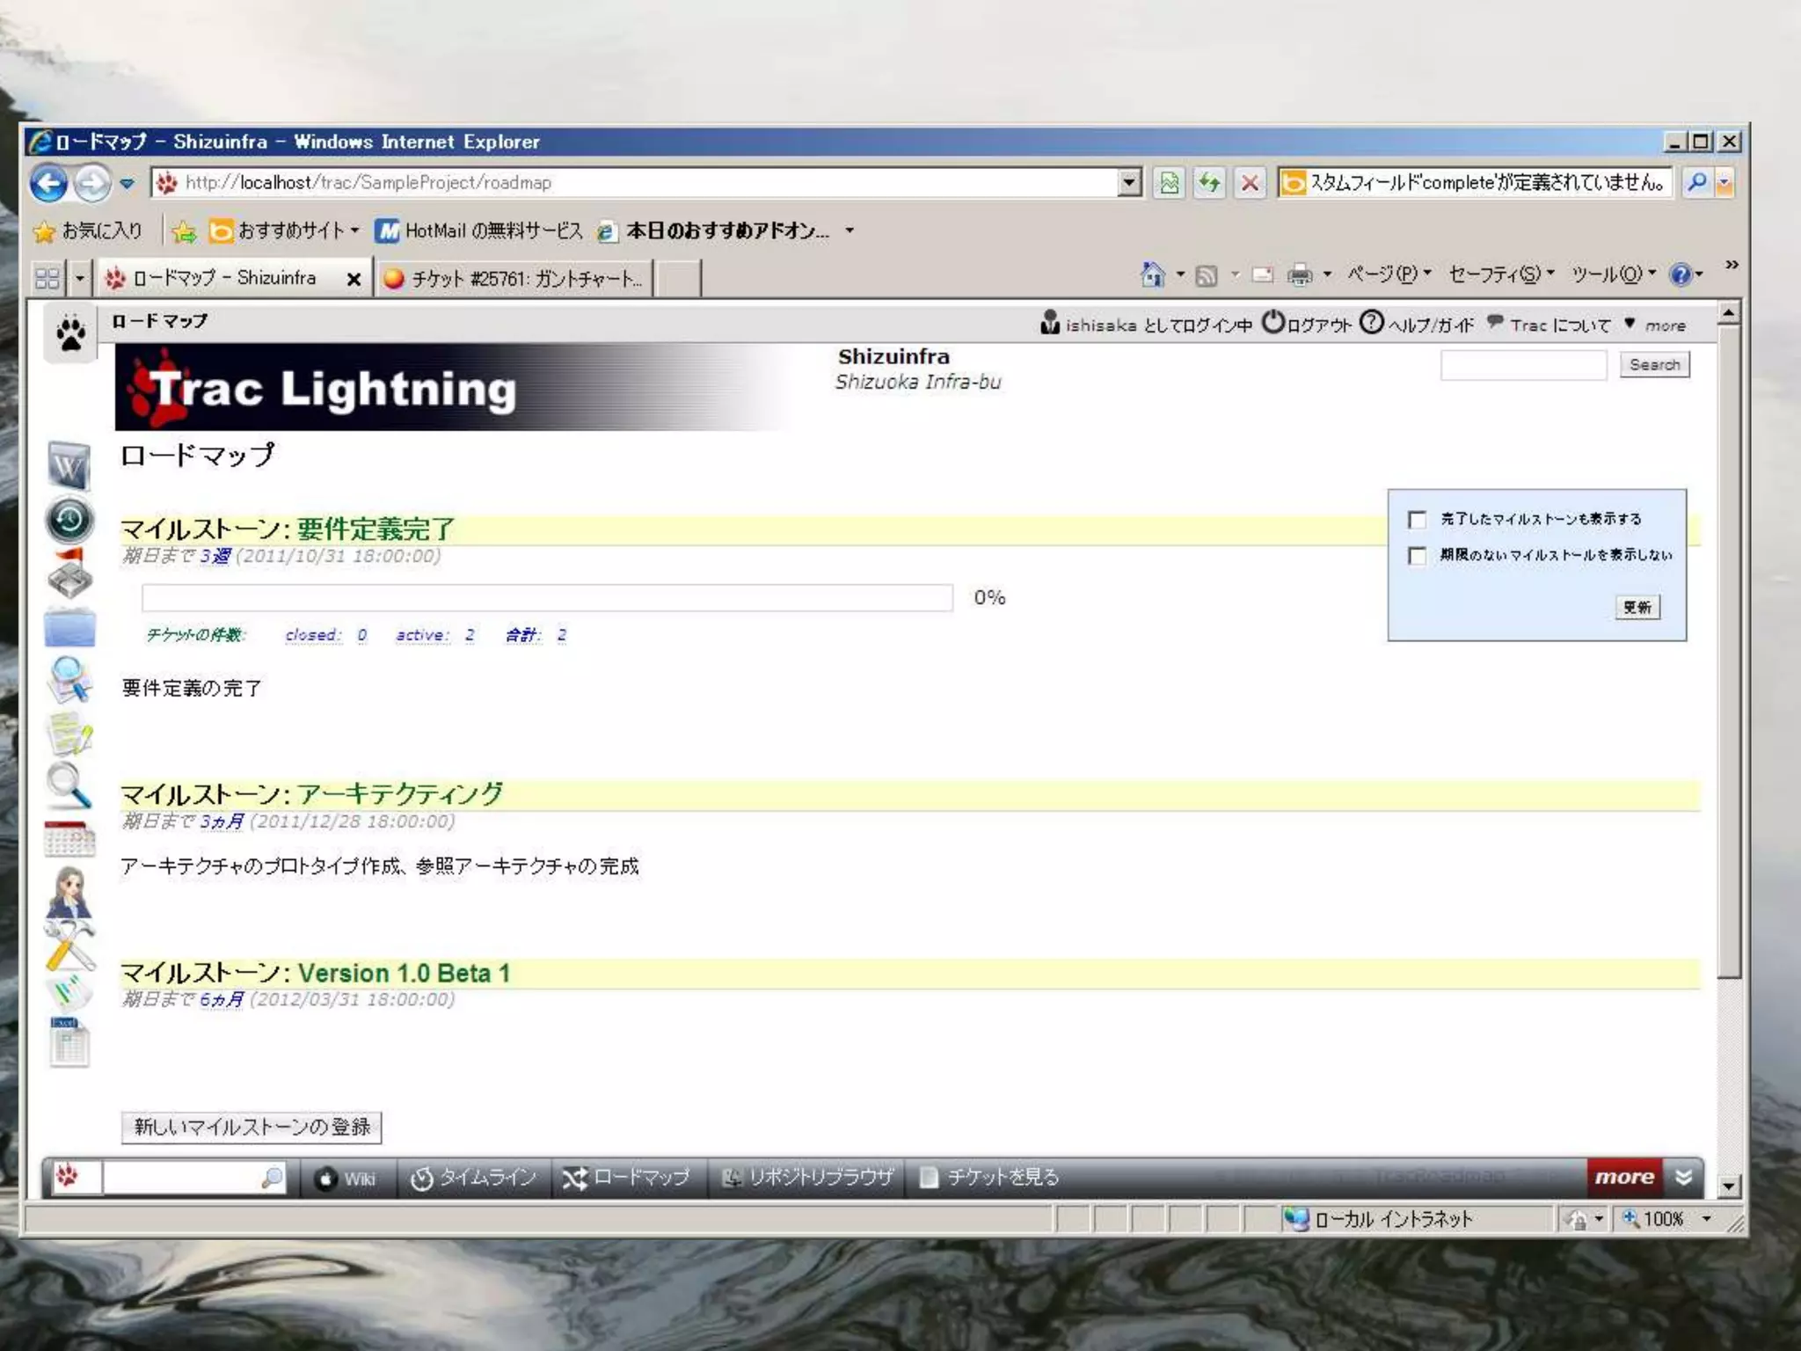1801x1351 pixels.
Task: Open the 要件定義完了 milestone link
Action: (376, 529)
